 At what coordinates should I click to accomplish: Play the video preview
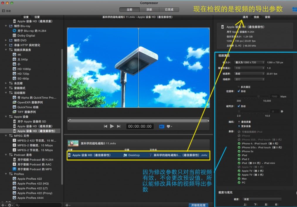pyautogui.click(x=112, y=126)
